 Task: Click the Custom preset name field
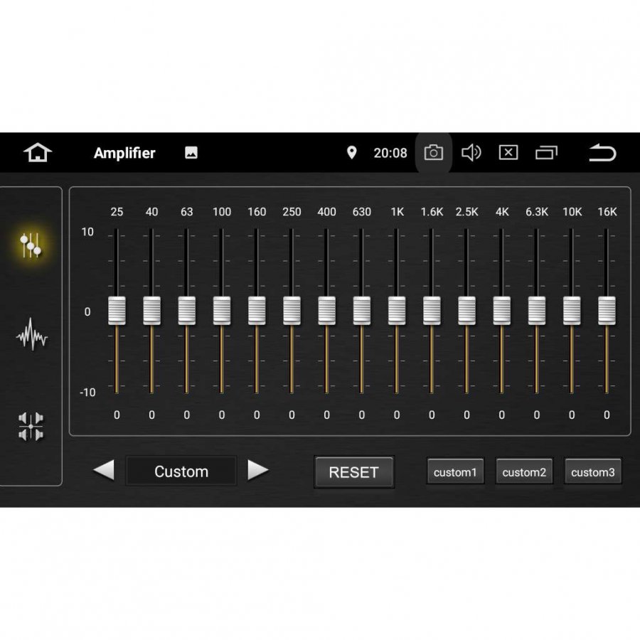181,471
